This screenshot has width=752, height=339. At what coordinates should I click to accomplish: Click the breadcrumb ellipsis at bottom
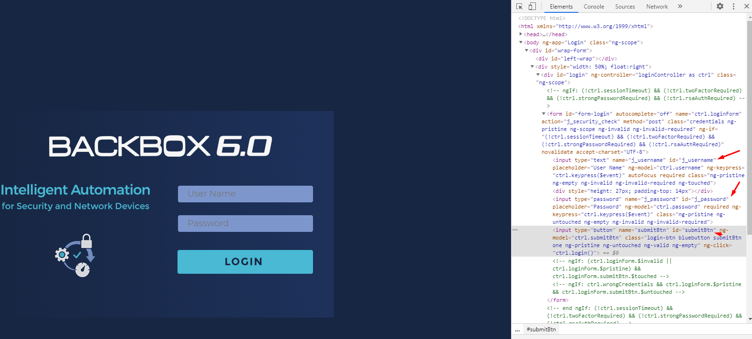pos(517,329)
